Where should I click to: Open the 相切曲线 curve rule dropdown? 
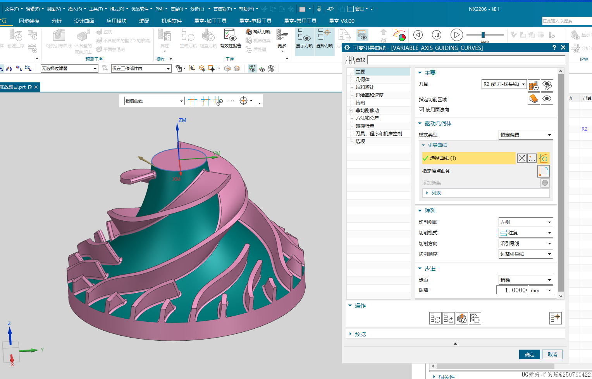pos(154,101)
